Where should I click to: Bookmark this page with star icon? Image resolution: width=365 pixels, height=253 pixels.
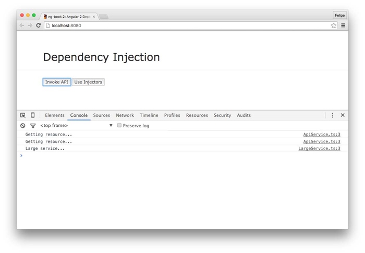pyautogui.click(x=333, y=26)
